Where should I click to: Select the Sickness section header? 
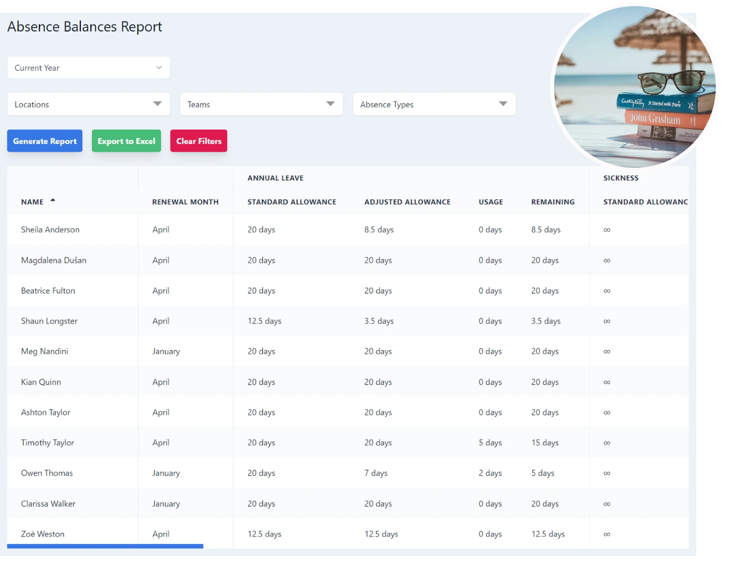click(620, 178)
